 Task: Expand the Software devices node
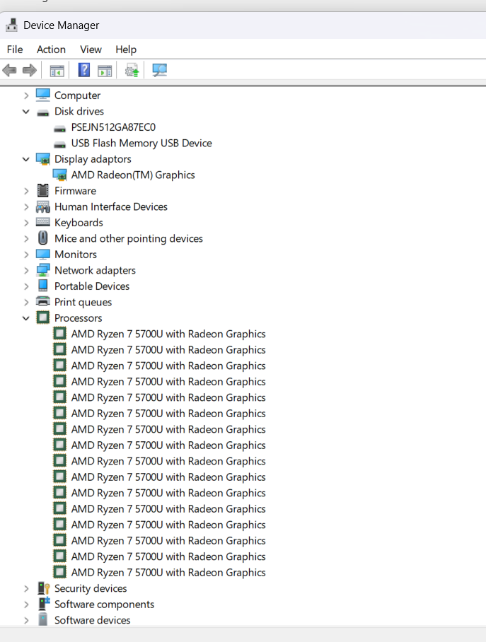26,620
